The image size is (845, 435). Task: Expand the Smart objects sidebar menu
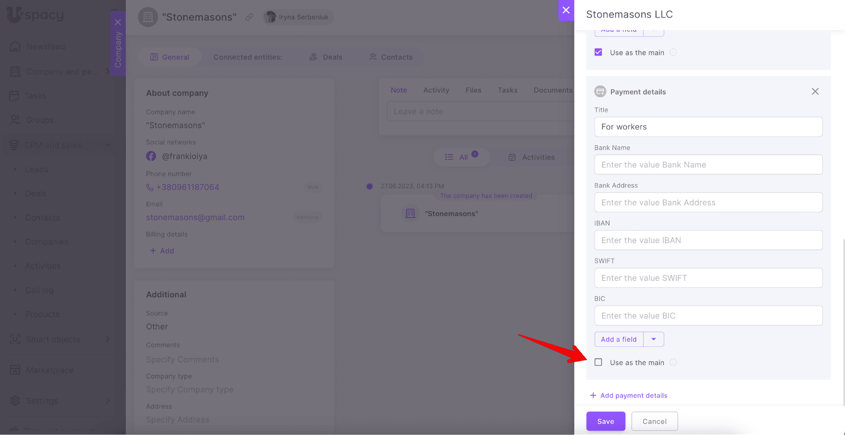tap(108, 339)
